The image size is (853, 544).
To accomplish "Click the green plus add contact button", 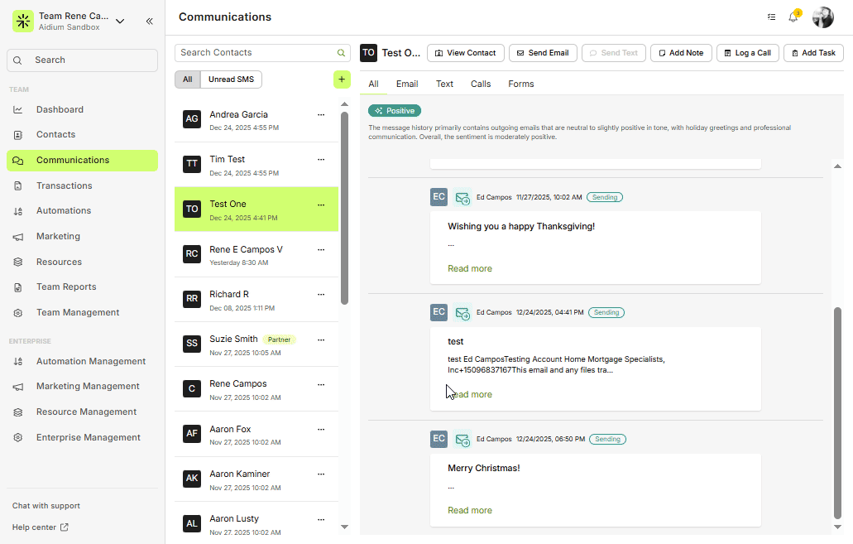I will pyautogui.click(x=342, y=79).
